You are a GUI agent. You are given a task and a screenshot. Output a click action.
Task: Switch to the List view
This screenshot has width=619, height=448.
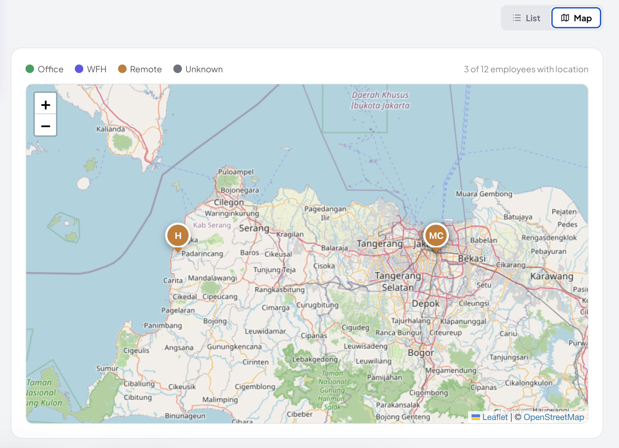[526, 18]
